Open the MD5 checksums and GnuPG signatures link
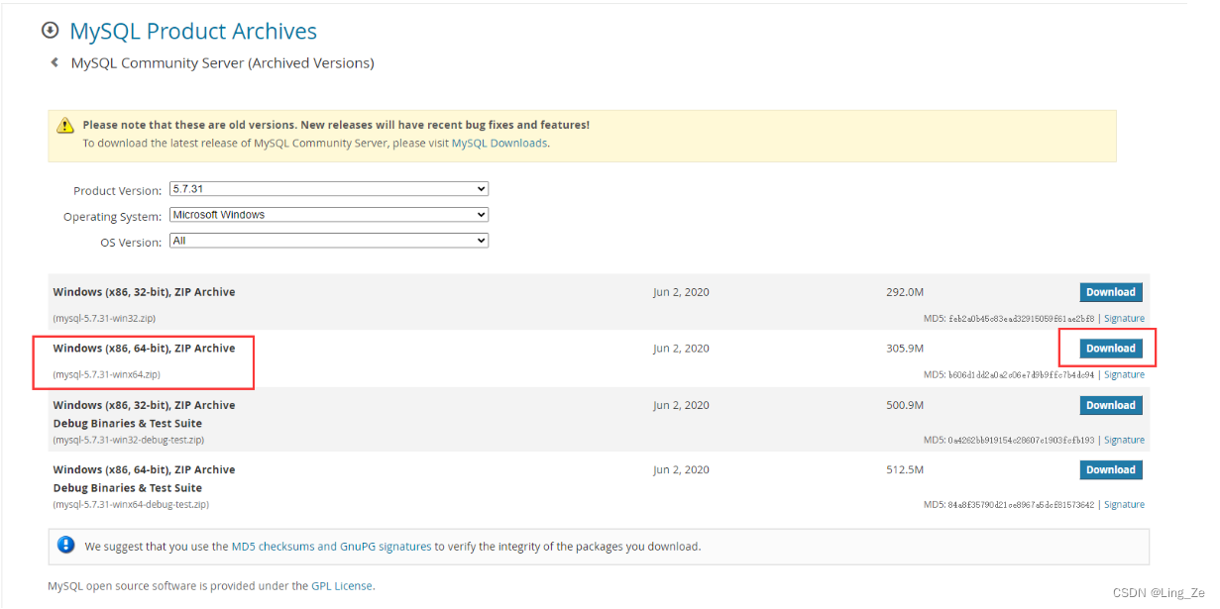The width and height of the screenshot is (1220, 609). 331,547
